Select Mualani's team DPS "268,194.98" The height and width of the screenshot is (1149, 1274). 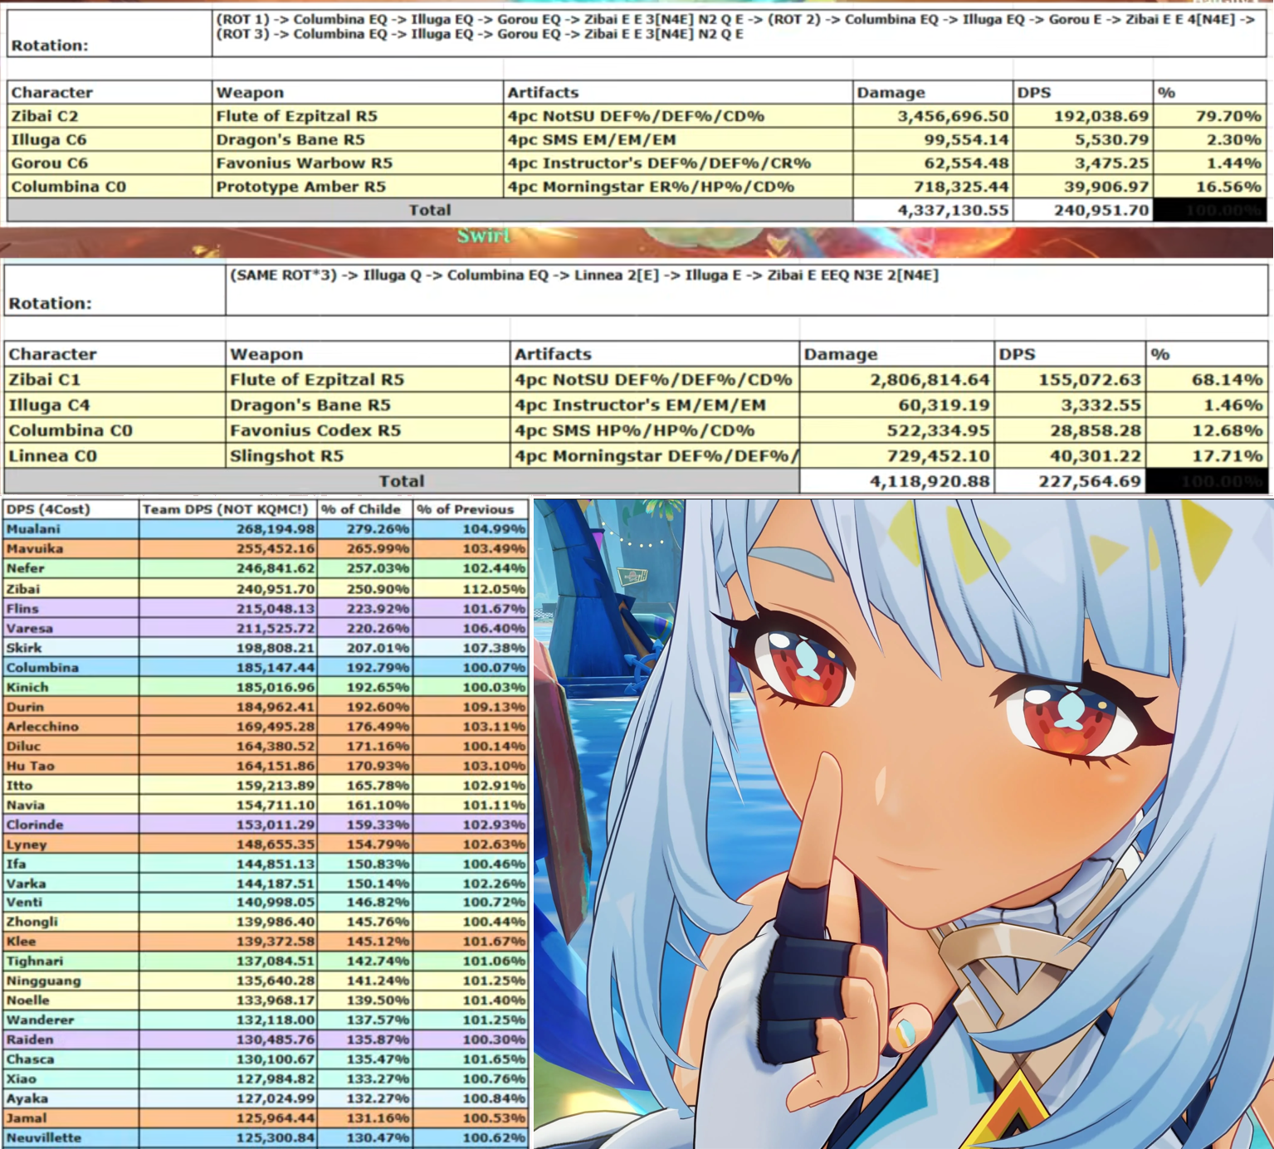228,529
